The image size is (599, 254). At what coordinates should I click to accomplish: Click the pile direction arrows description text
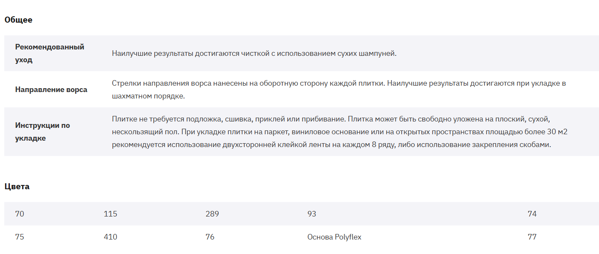click(339, 89)
